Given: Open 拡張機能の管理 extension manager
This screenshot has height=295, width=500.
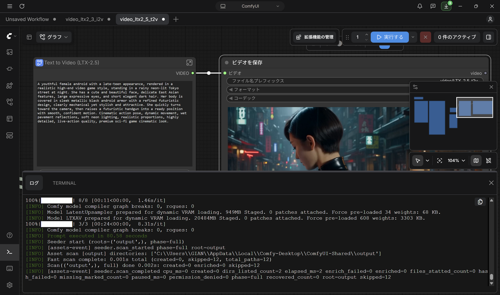Looking at the screenshot, I should pyautogui.click(x=315, y=37).
